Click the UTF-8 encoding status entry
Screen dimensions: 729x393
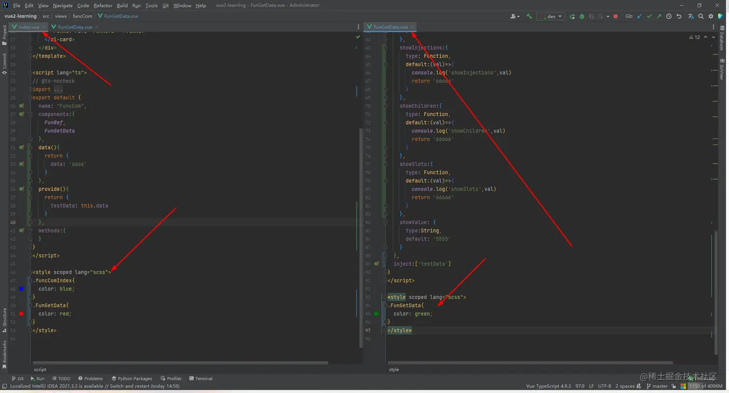point(605,386)
